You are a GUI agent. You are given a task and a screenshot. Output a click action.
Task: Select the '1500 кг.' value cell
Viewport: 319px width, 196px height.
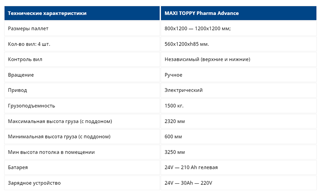pos(239,106)
